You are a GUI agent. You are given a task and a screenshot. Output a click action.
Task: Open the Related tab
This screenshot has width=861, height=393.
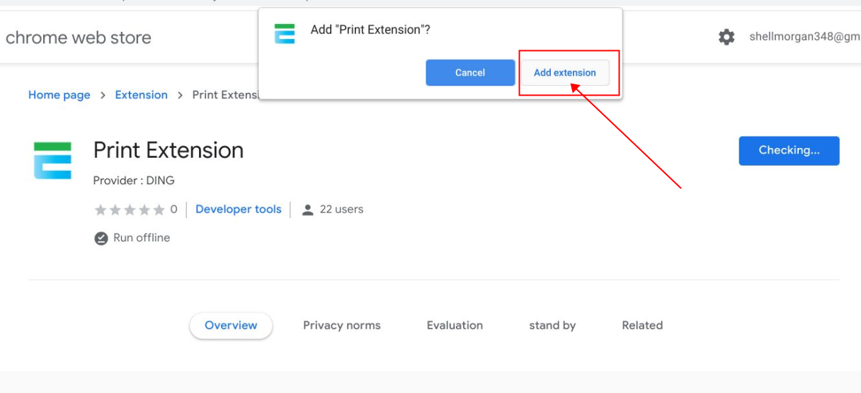point(642,326)
